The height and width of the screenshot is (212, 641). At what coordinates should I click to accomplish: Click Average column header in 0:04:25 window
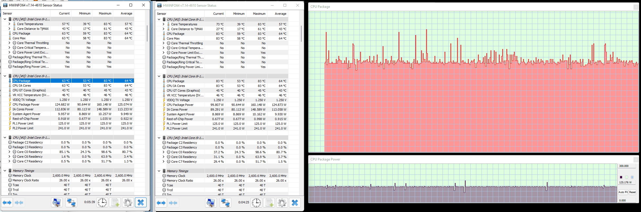278,14
